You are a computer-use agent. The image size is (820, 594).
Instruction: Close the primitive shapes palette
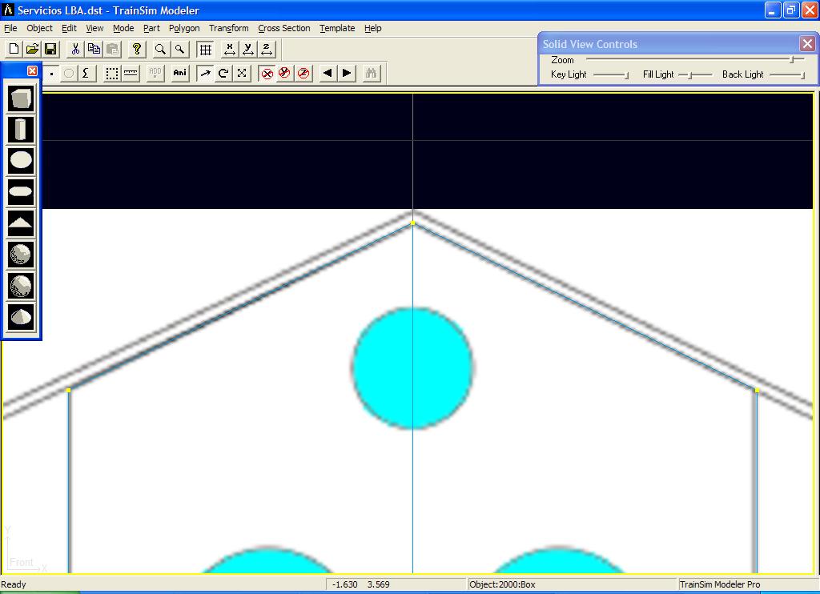[x=32, y=71]
